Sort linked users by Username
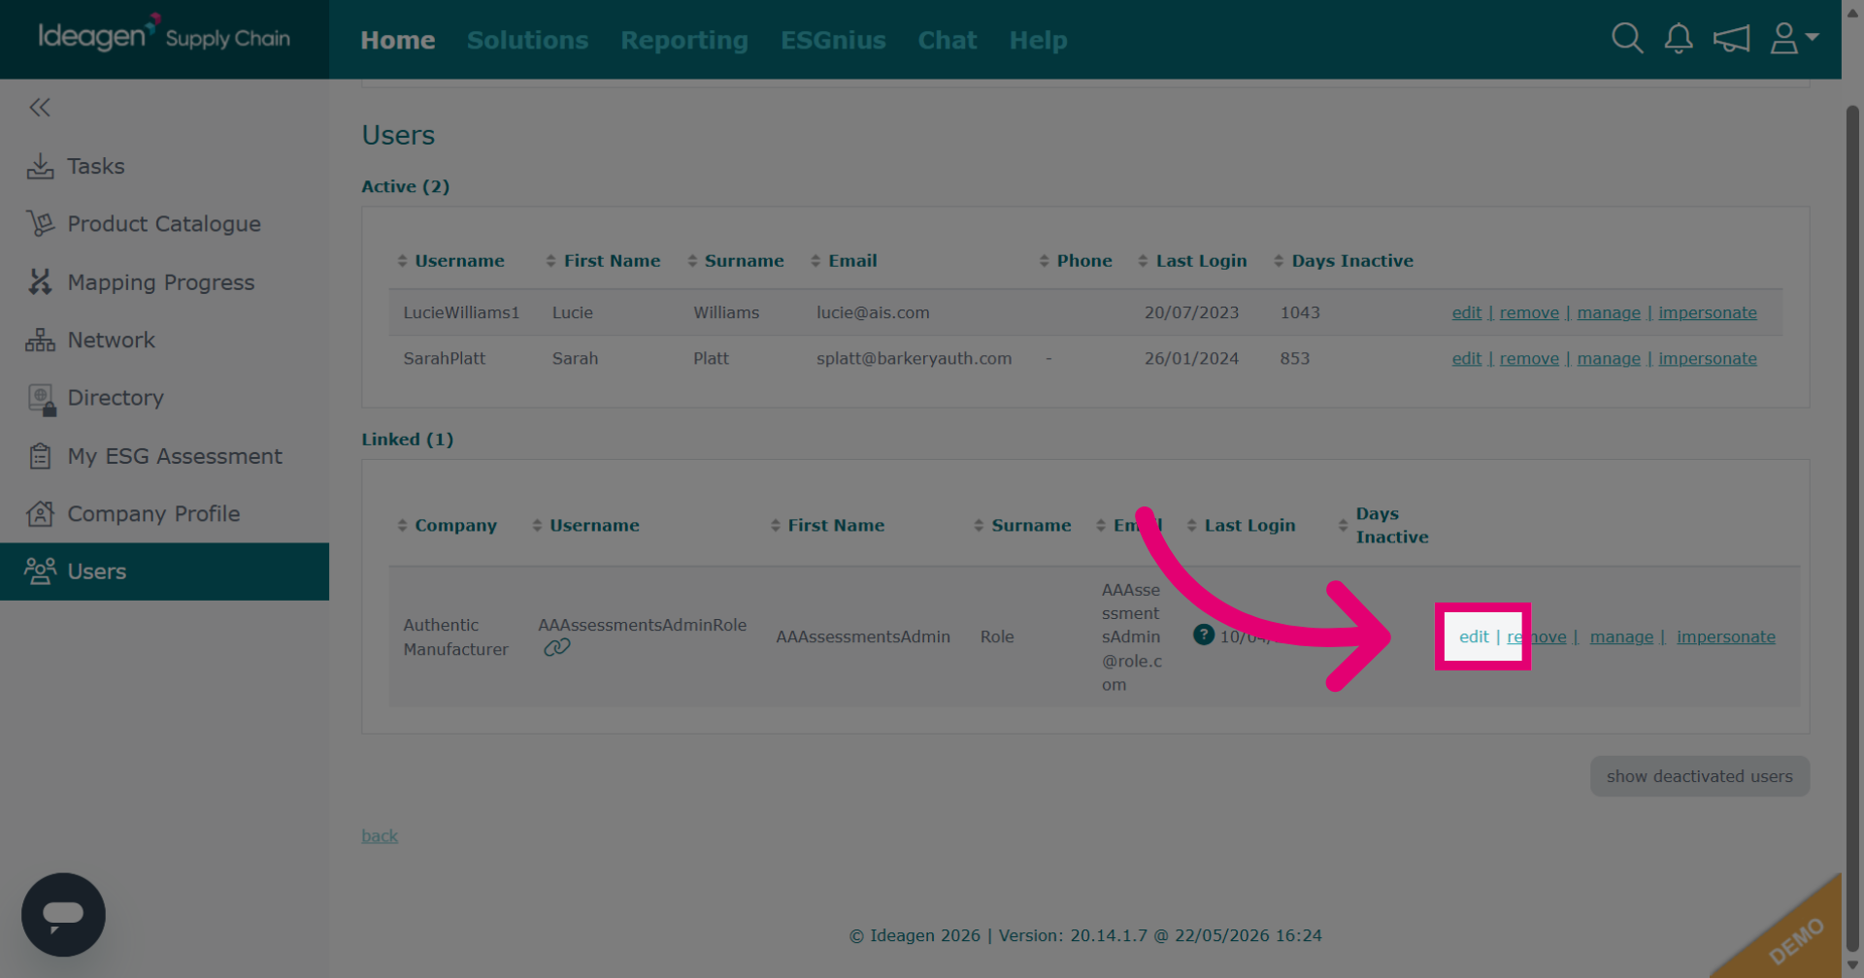The height and width of the screenshot is (978, 1864). pos(585,525)
